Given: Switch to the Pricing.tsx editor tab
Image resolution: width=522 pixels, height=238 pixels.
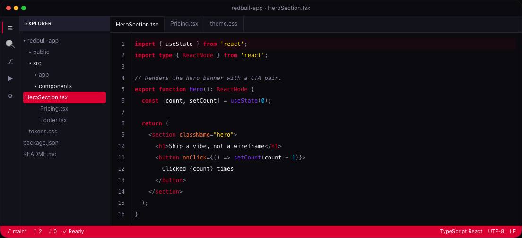Looking at the screenshot, I should (x=184, y=24).
